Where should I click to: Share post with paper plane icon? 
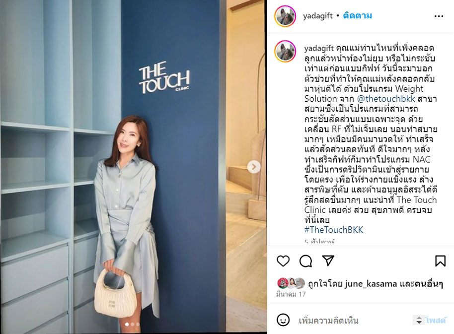coord(328,261)
